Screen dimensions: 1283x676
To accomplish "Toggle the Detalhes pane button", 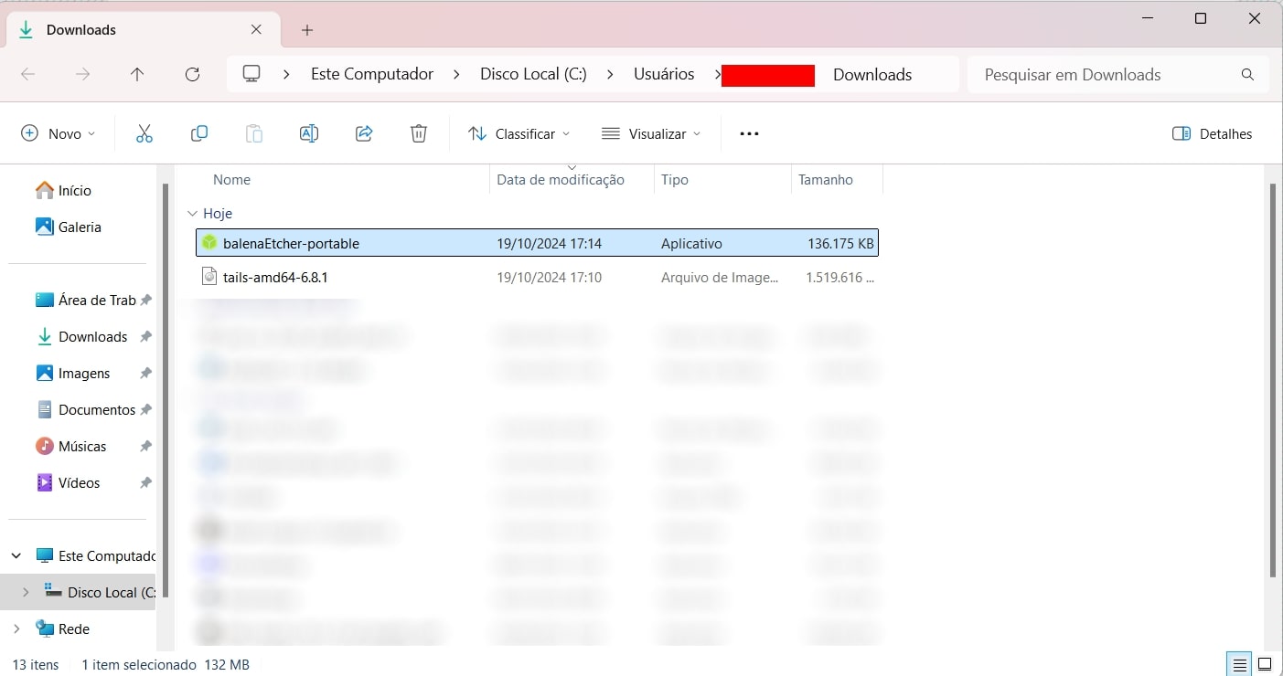I will 1212,133.
